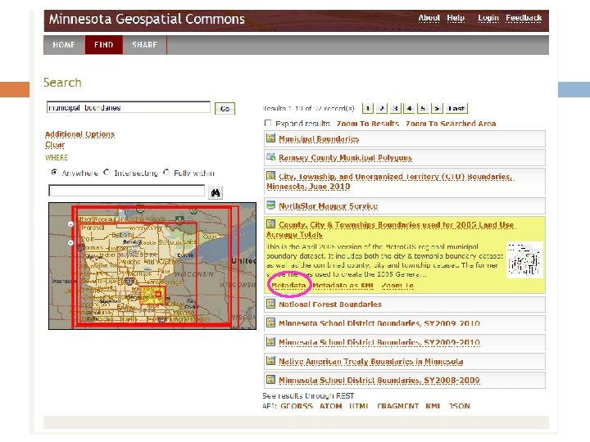Click the icon beside School District Boundaries SY2009-2010
590x442 pixels.
[270, 341]
